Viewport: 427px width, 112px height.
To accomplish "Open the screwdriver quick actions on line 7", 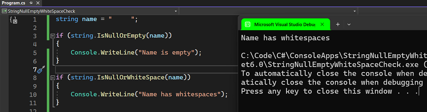I will [41, 69].
